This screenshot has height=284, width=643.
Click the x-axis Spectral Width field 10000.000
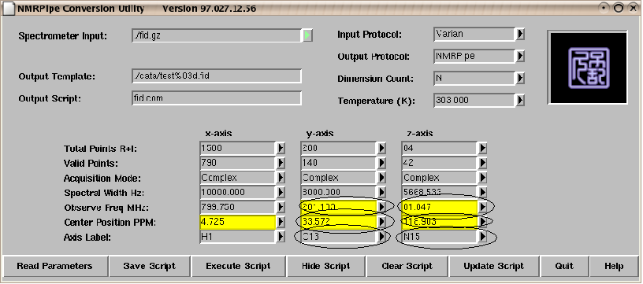[238, 192]
